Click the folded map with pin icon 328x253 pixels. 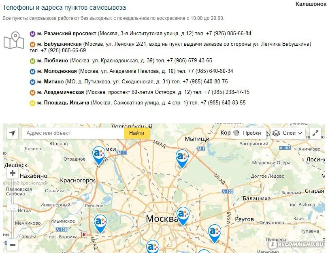tap(14, 40)
